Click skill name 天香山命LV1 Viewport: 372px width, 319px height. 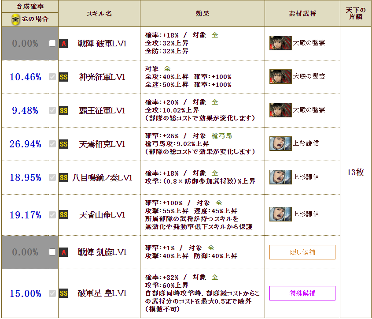[102, 215]
